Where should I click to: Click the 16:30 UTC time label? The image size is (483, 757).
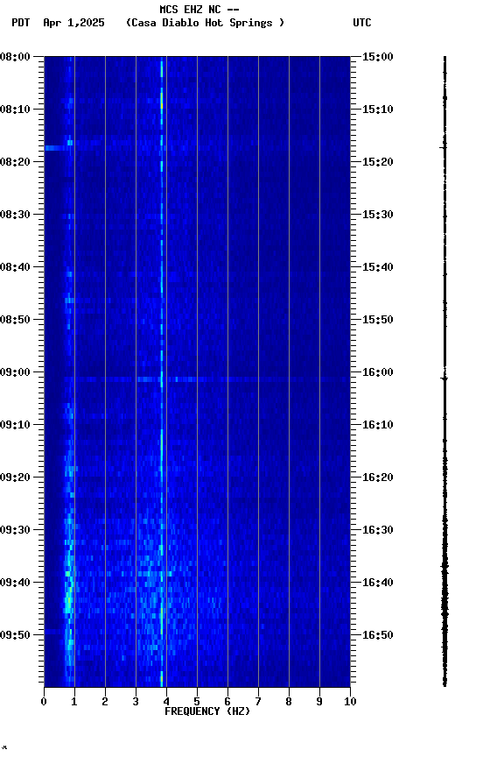[378, 531]
